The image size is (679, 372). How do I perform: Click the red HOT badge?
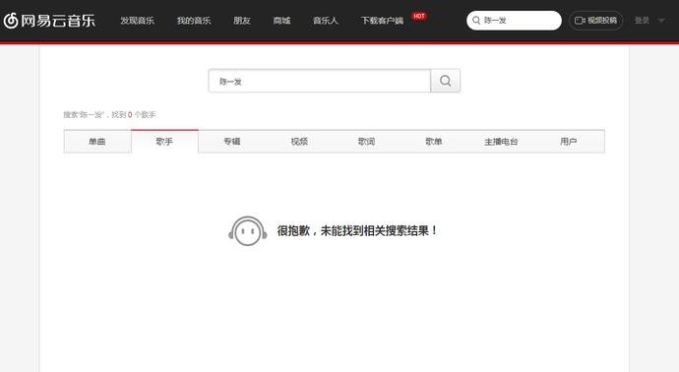click(x=419, y=16)
